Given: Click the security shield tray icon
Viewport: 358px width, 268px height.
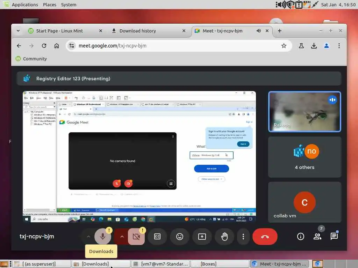Looking at the screenshot, I should 291,5.
